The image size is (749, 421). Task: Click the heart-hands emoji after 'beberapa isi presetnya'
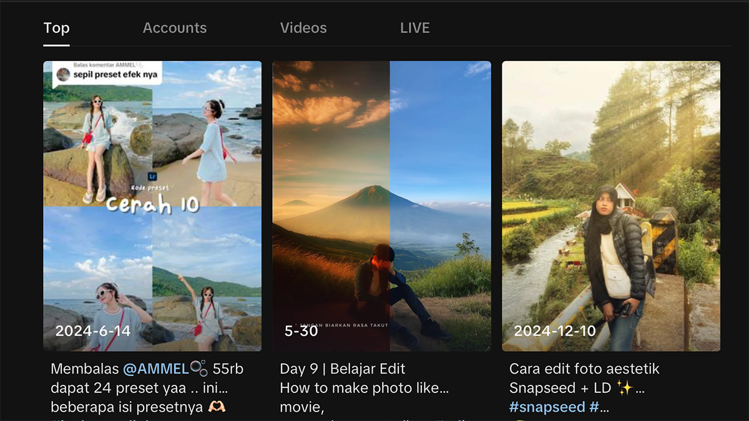pos(217,407)
